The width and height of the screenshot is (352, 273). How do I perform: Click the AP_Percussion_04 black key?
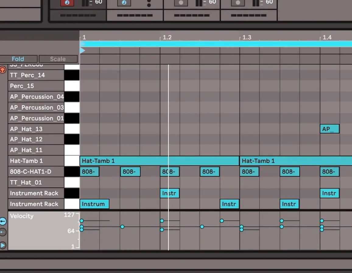pyautogui.click(x=72, y=97)
